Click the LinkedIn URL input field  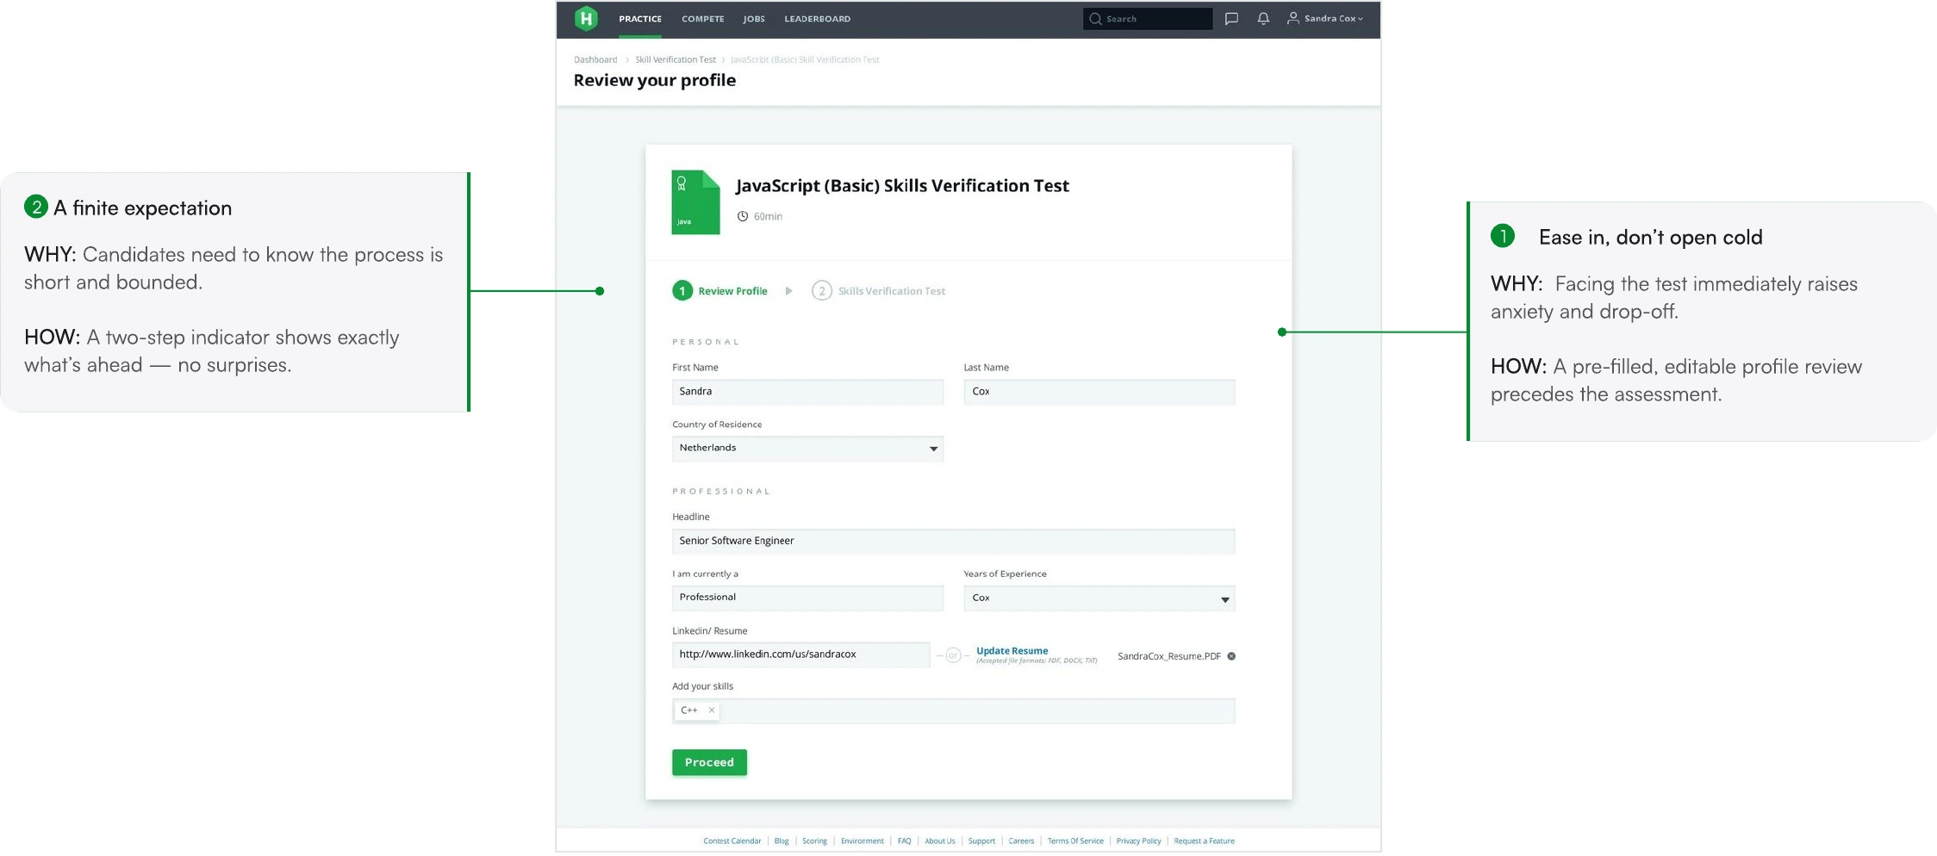click(x=800, y=654)
